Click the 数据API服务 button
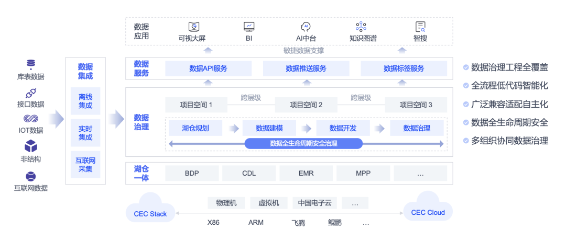The width and height of the screenshot is (566, 241). [208, 68]
